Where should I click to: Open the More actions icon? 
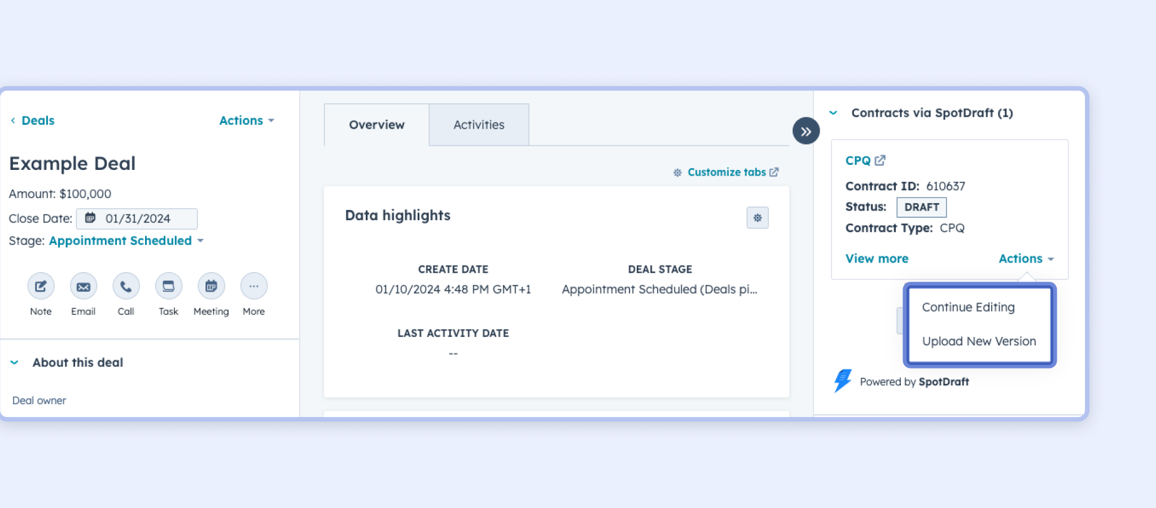253,286
